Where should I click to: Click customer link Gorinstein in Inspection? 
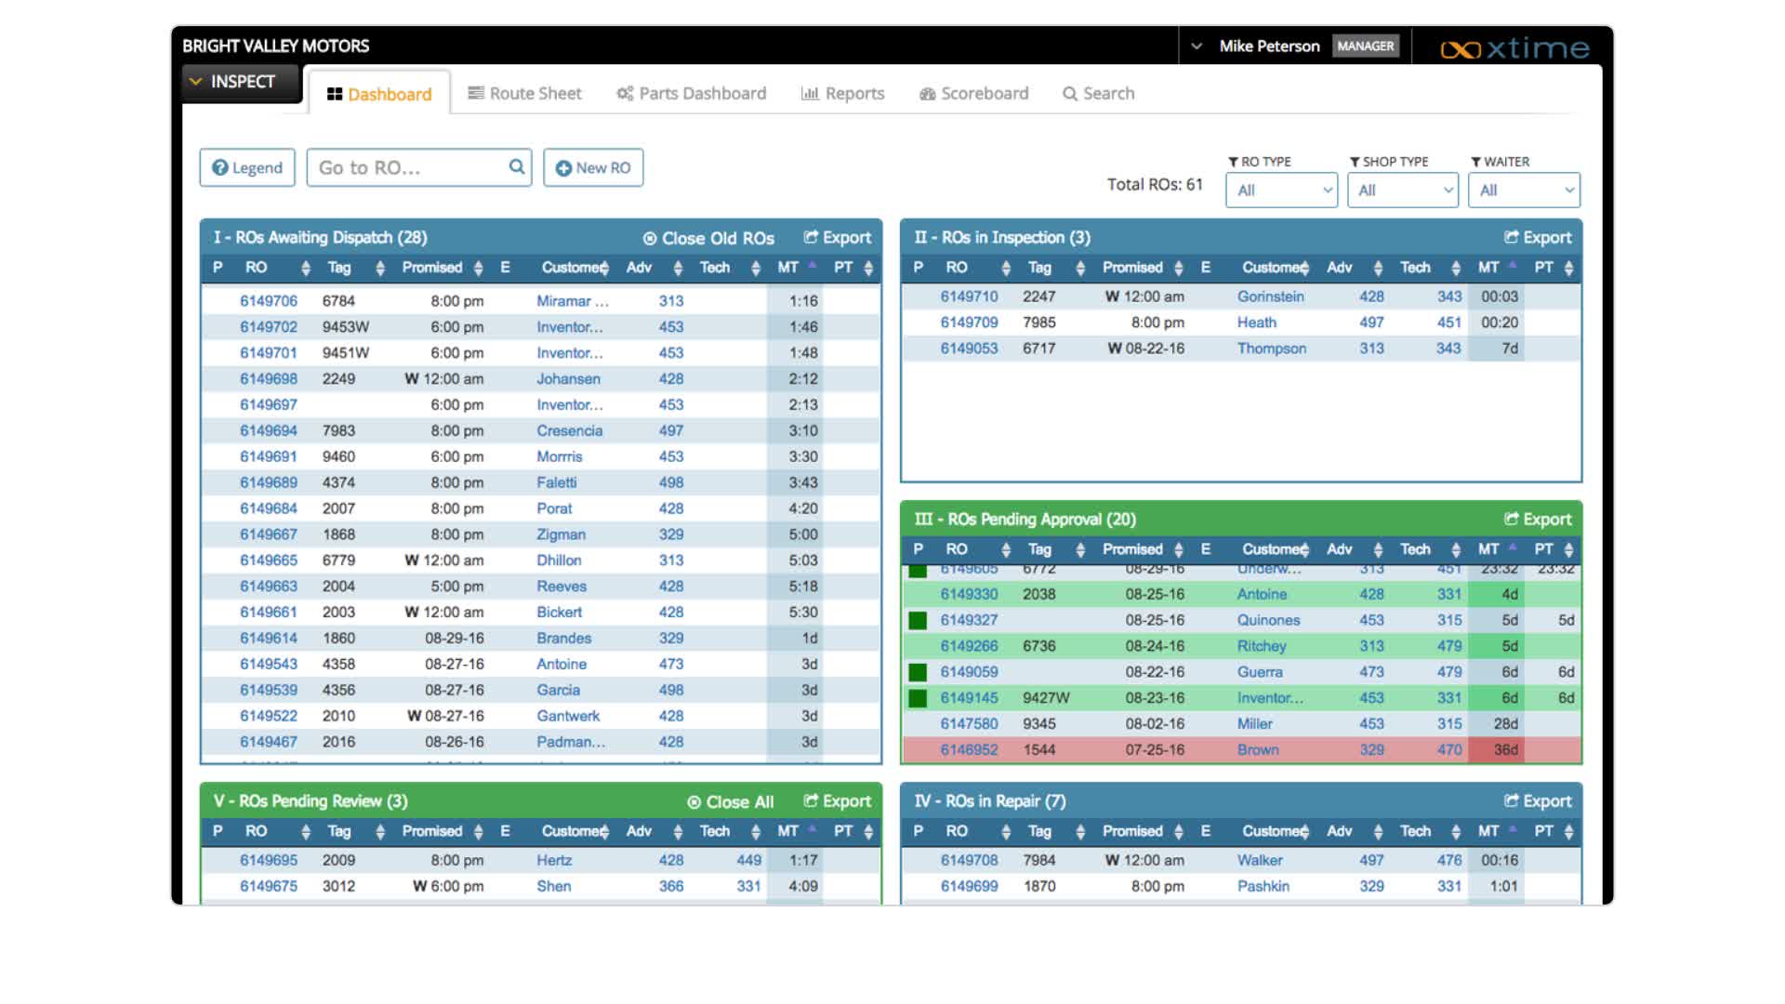(x=1270, y=297)
